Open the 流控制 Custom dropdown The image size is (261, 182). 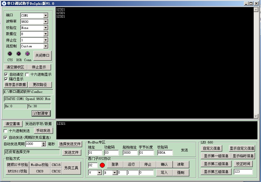[x=46, y=46]
